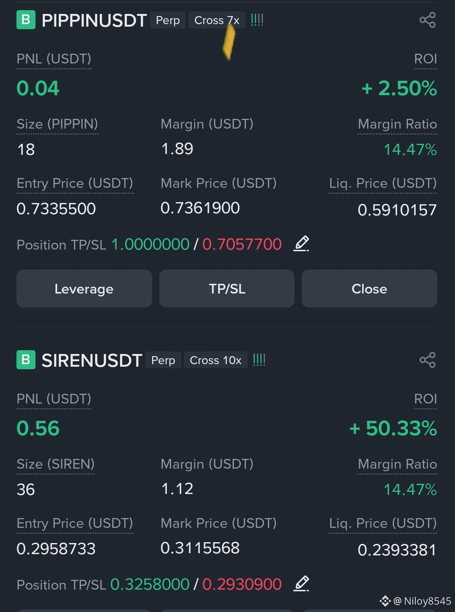455x612 pixels.
Task: Tap the Cross 10x margin mode tag
Action: pyautogui.click(x=215, y=360)
